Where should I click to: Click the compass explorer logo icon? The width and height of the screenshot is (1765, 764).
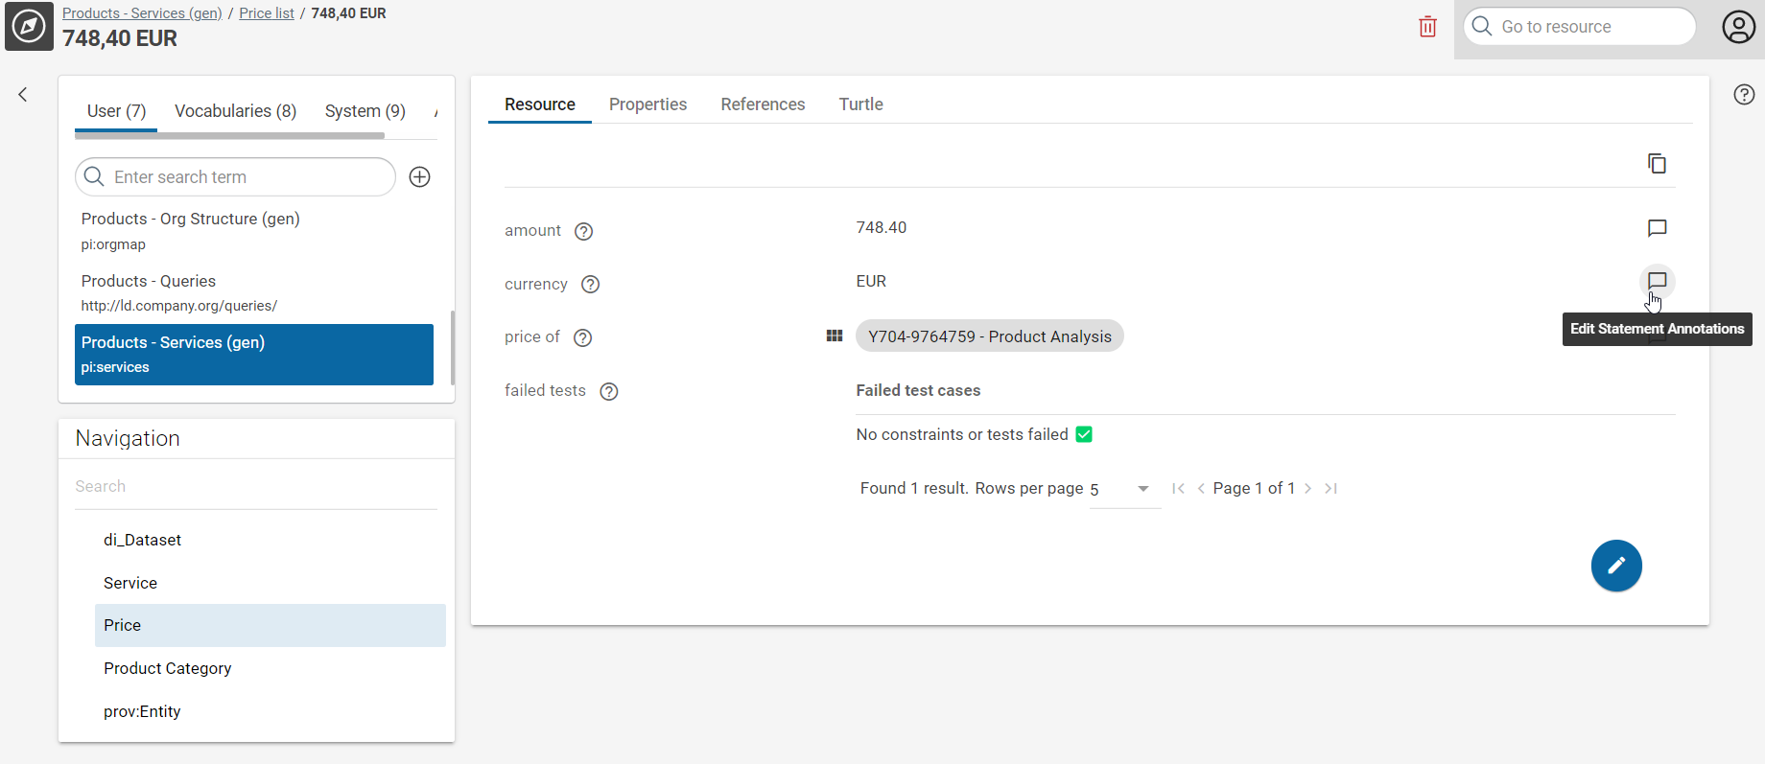pyautogui.click(x=29, y=27)
